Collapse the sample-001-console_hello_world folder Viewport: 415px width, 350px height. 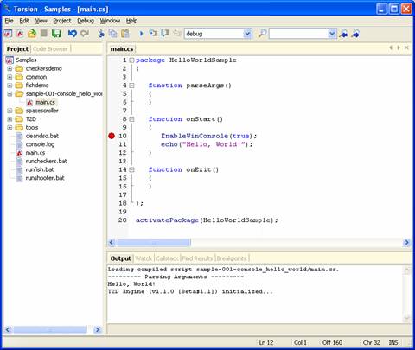coord(10,94)
